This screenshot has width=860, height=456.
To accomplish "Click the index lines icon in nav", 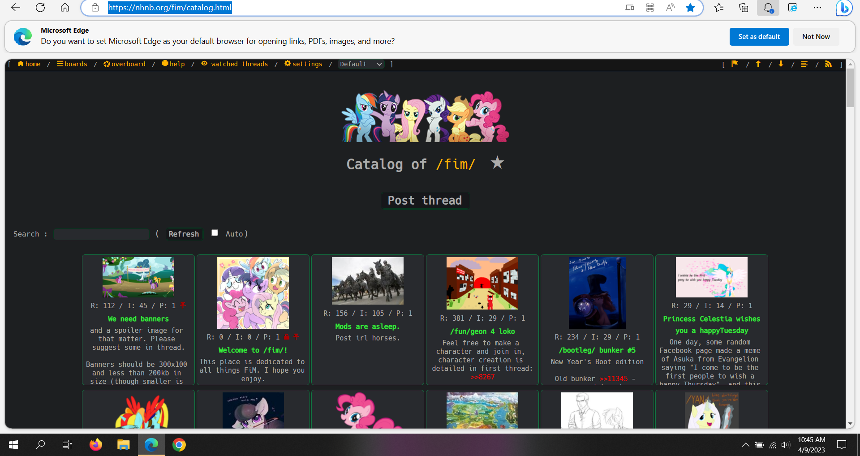I will click(x=804, y=64).
